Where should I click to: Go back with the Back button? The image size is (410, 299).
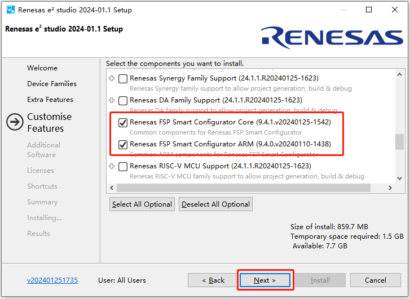tap(213, 280)
